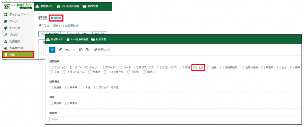Expand the フィルタの追加 dropdown arrow
304x127 pixels.
tap(63, 34)
